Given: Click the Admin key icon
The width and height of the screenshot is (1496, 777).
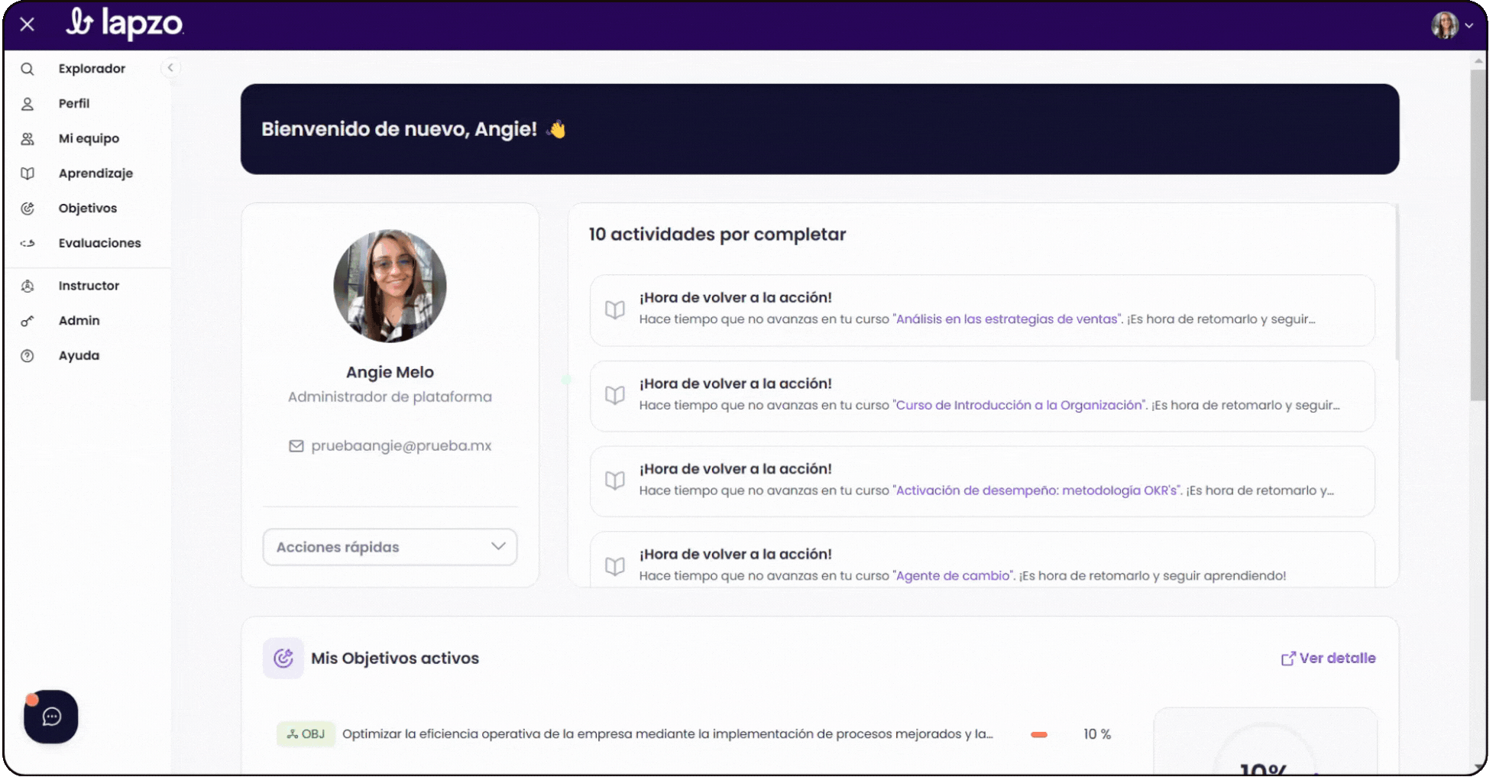Looking at the screenshot, I should pyautogui.click(x=28, y=321).
